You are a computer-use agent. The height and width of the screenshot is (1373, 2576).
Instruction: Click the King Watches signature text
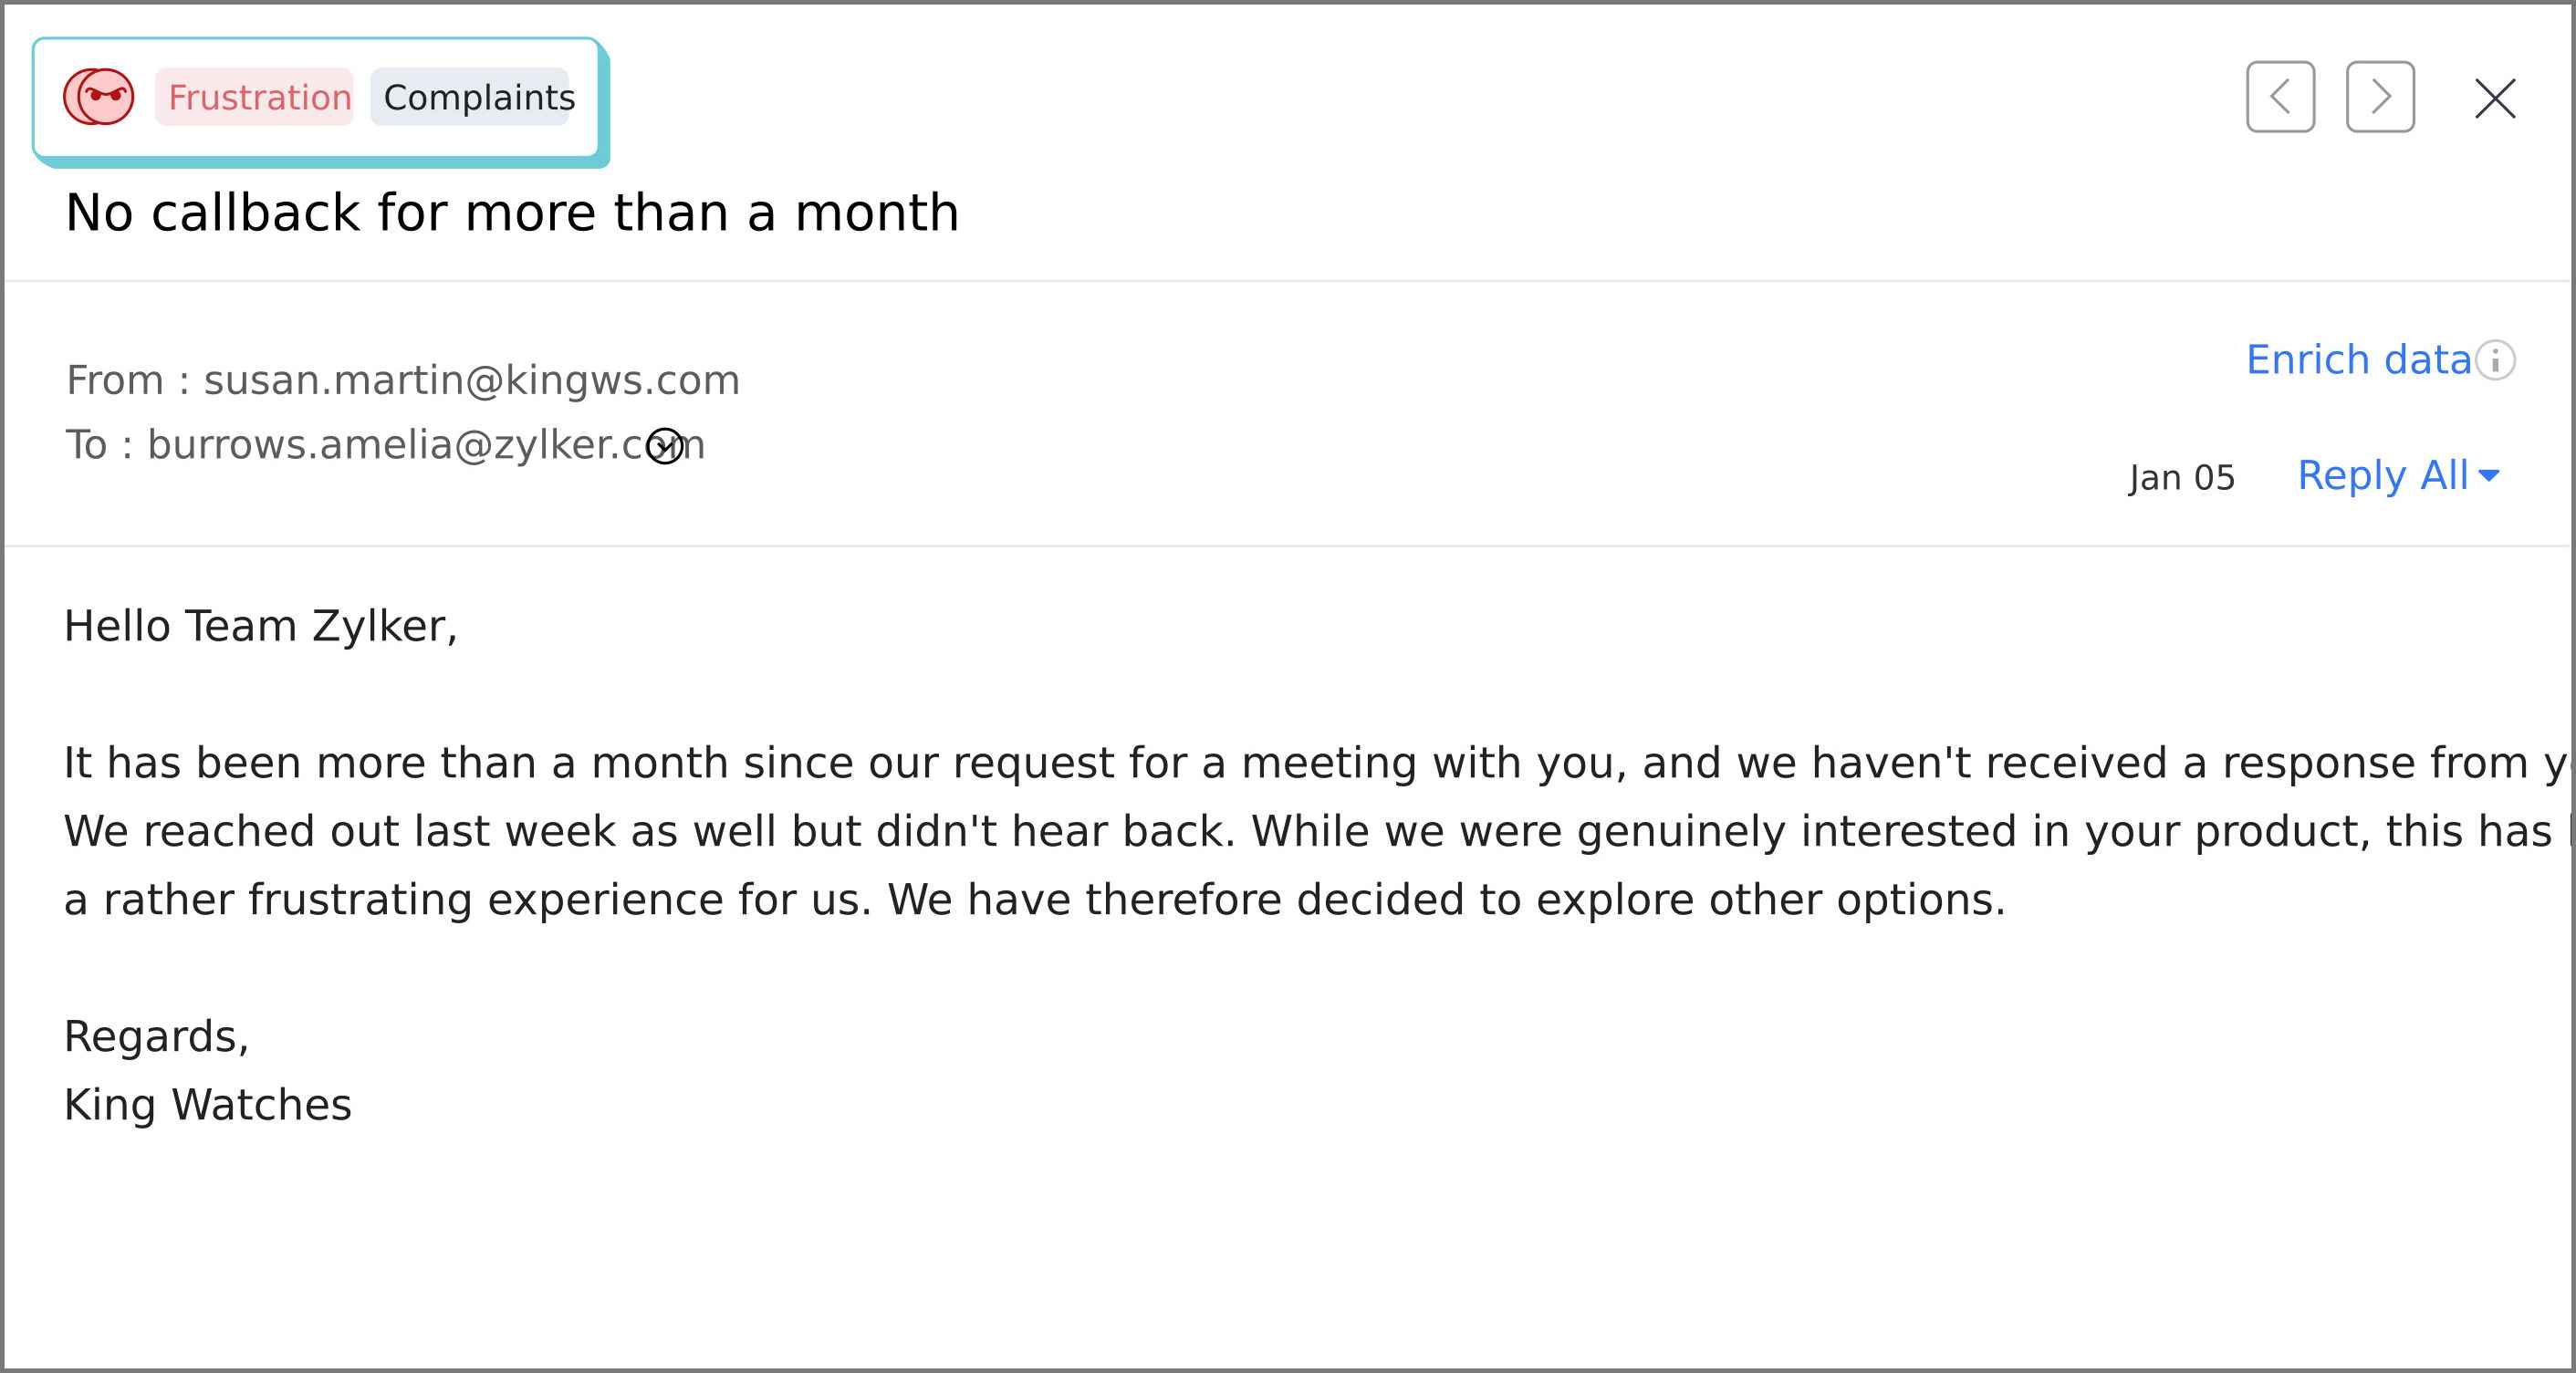tap(208, 1105)
